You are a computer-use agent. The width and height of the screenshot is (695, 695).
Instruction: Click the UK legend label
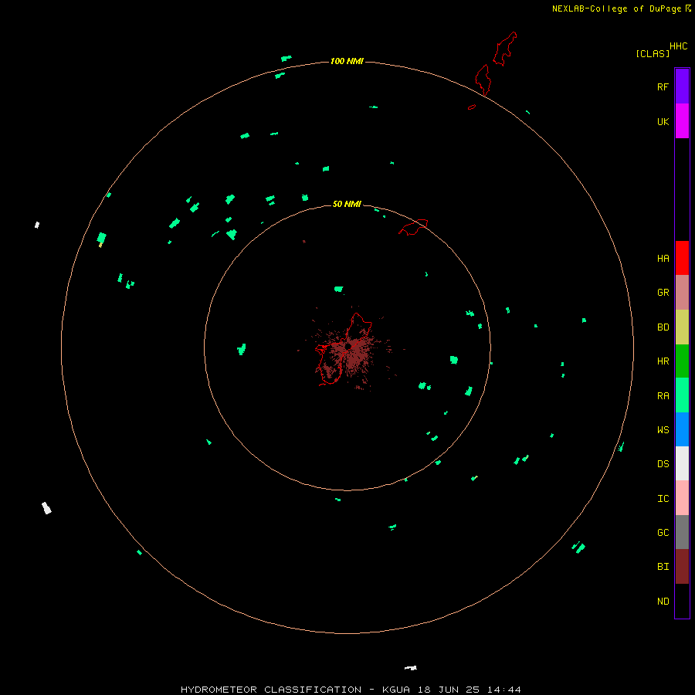click(x=663, y=122)
